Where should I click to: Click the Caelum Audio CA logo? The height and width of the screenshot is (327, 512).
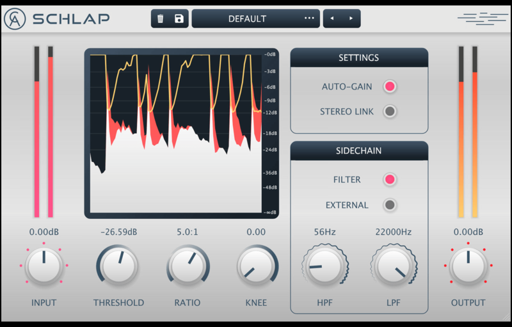(x=15, y=19)
